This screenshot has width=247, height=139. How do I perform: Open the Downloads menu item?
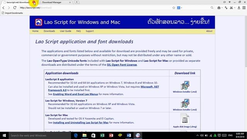(49, 31)
